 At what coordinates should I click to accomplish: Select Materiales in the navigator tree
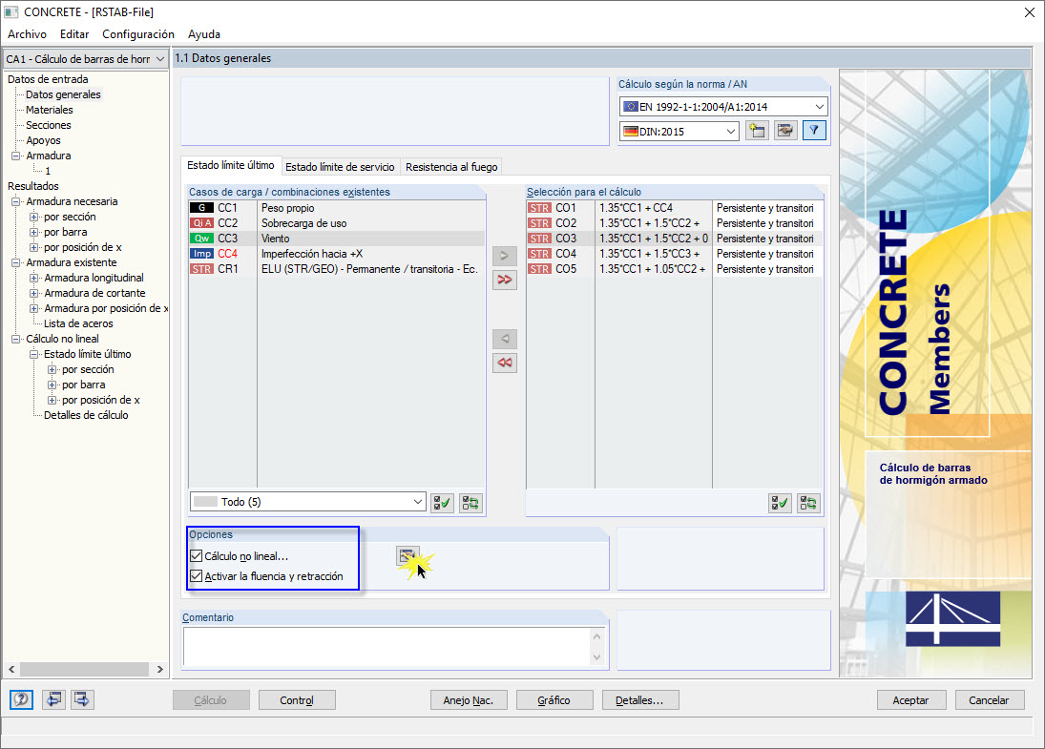[50, 110]
